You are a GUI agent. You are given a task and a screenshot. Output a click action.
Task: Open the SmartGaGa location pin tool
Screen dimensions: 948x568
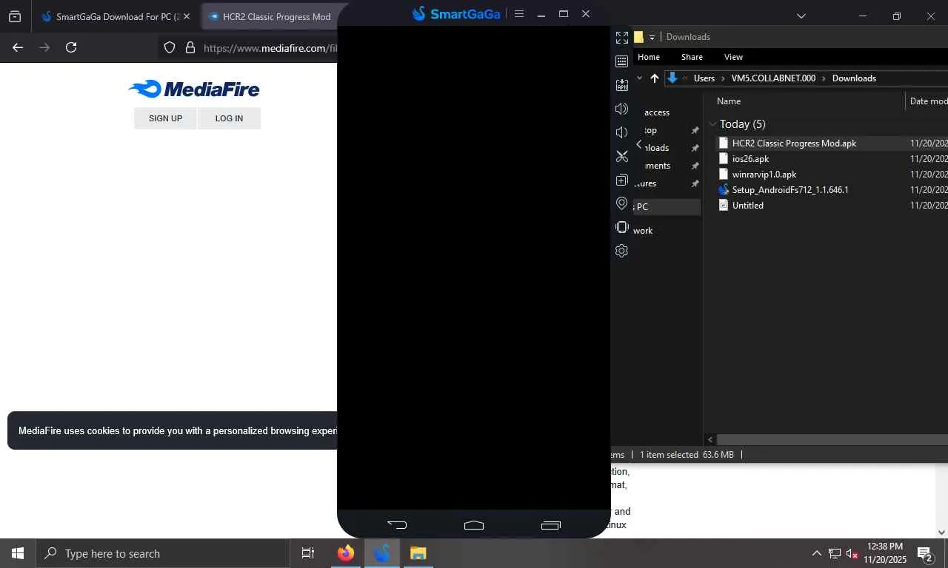coord(622,203)
